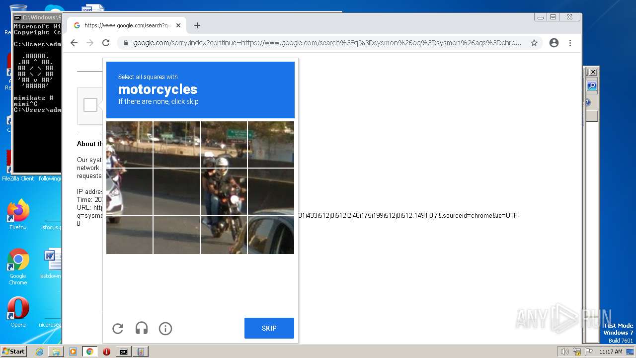636x358 pixels.
Task: Open the last taskbar application icon
Action: pos(141,352)
